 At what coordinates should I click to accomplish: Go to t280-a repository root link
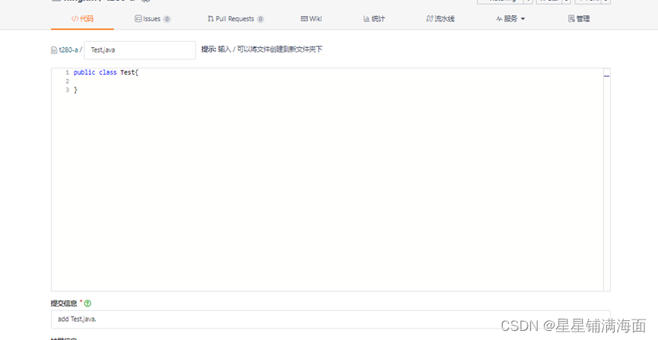click(x=68, y=50)
